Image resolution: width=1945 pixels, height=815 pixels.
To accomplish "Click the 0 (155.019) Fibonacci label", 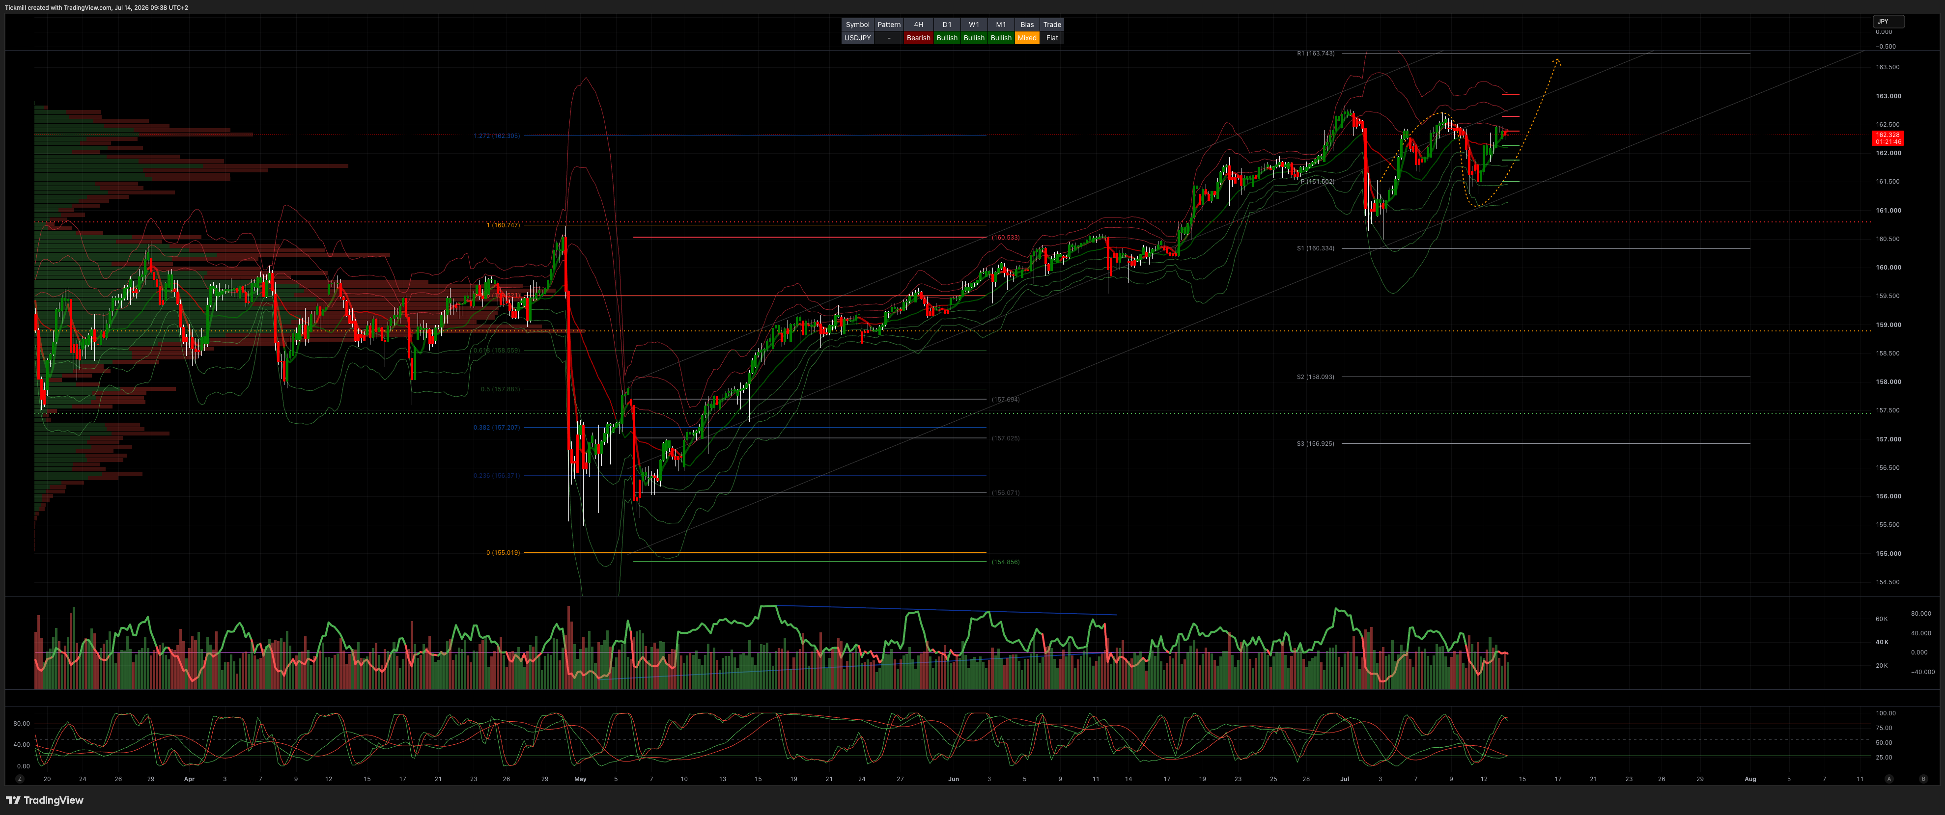I will 503,552.
